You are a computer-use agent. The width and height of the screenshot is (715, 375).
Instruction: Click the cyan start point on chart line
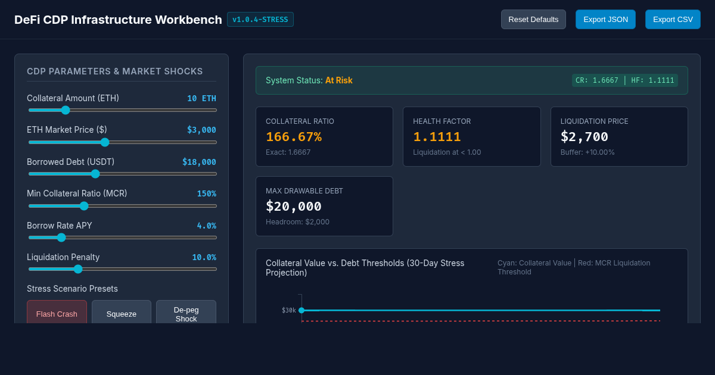pos(301,310)
